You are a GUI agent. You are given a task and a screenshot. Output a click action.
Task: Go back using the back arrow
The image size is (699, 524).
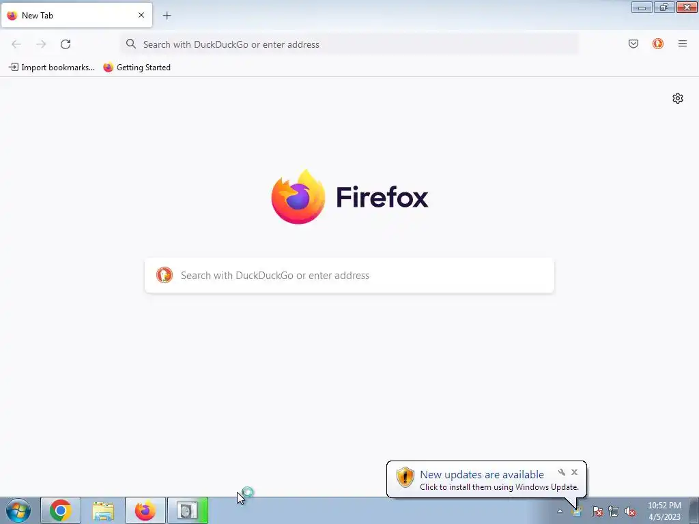16,44
